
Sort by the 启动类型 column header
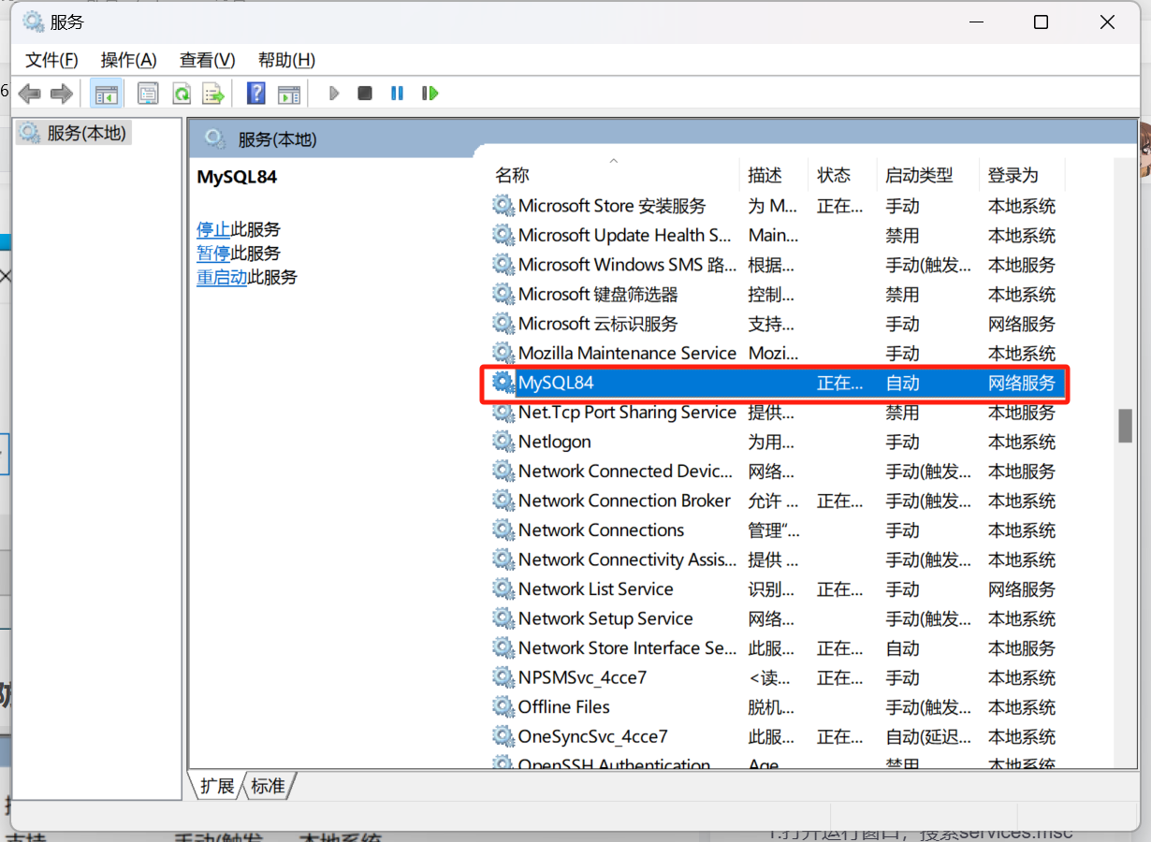[x=928, y=175]
